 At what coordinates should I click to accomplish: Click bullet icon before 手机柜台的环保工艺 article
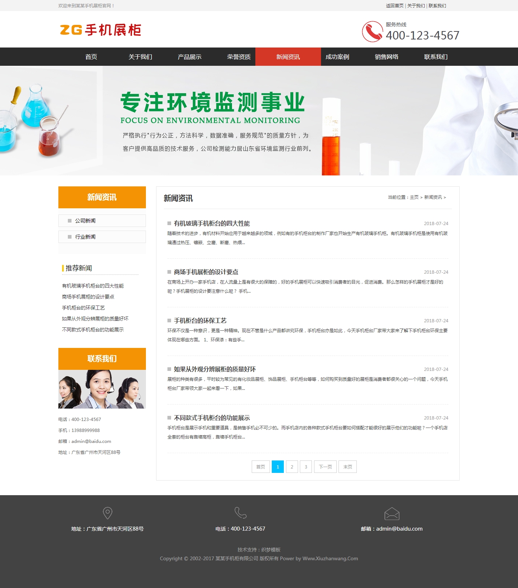[x=169, y=320]
